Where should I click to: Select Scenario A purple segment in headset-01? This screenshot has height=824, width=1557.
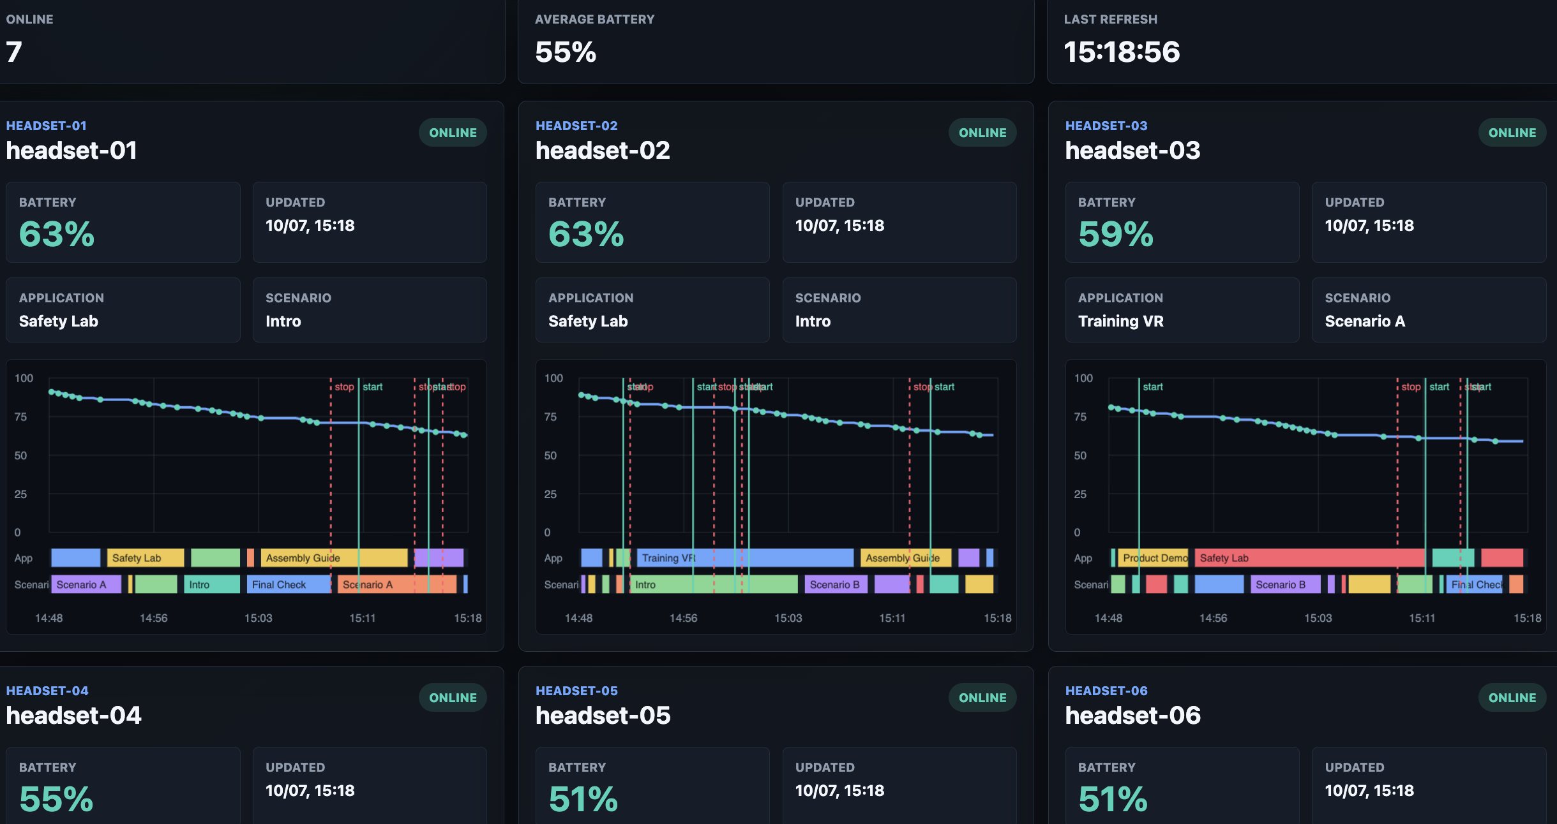(x=86, y=584)
